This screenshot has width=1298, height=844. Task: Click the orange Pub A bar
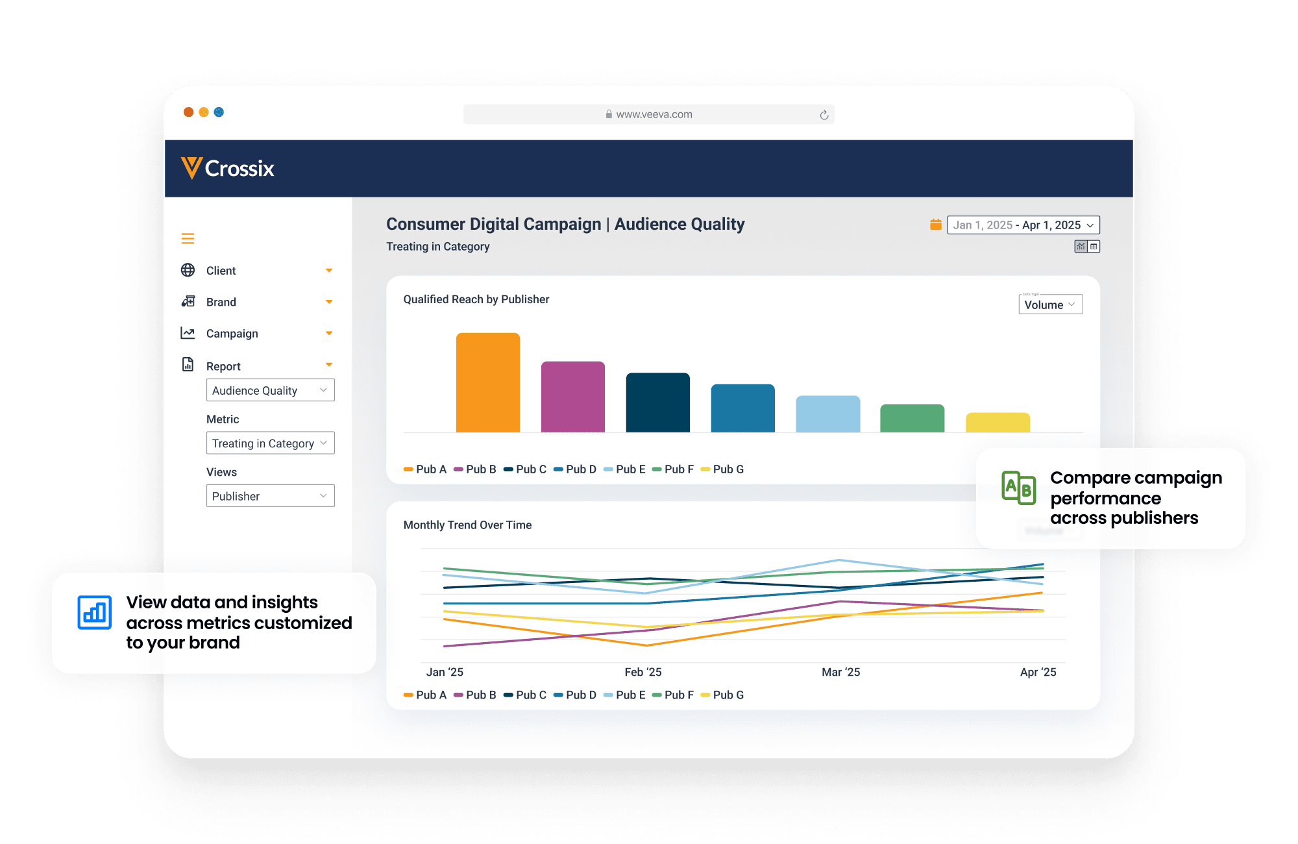488,382
